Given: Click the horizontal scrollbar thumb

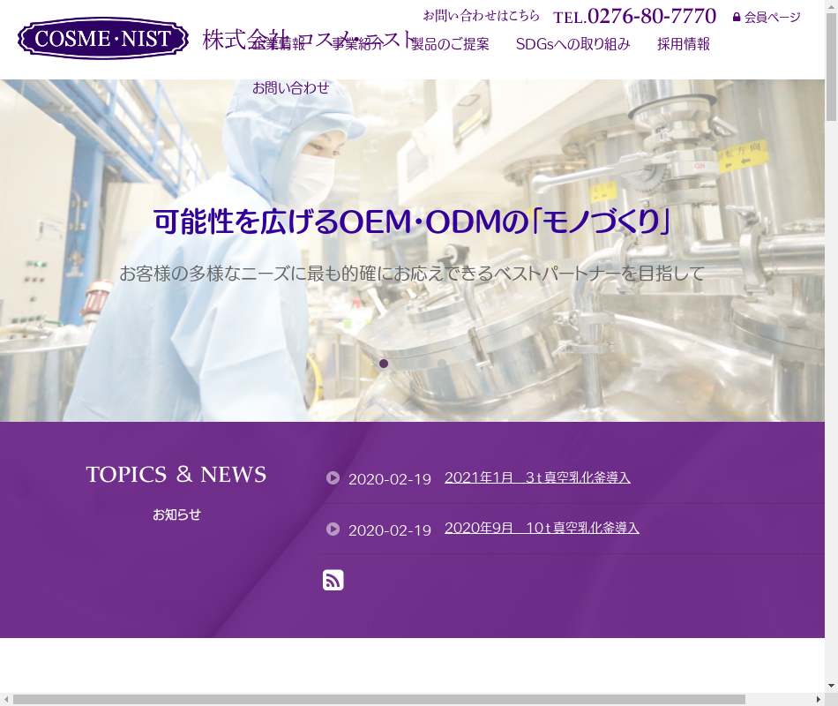Looking at the screenshot, I should pos(379,700).
